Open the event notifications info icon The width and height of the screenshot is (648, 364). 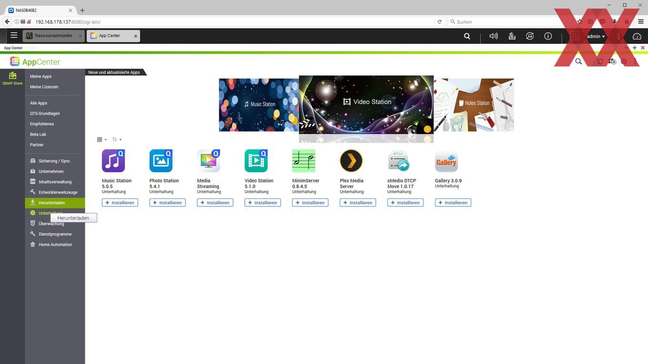pyautogui.click(x=548, y=36)
